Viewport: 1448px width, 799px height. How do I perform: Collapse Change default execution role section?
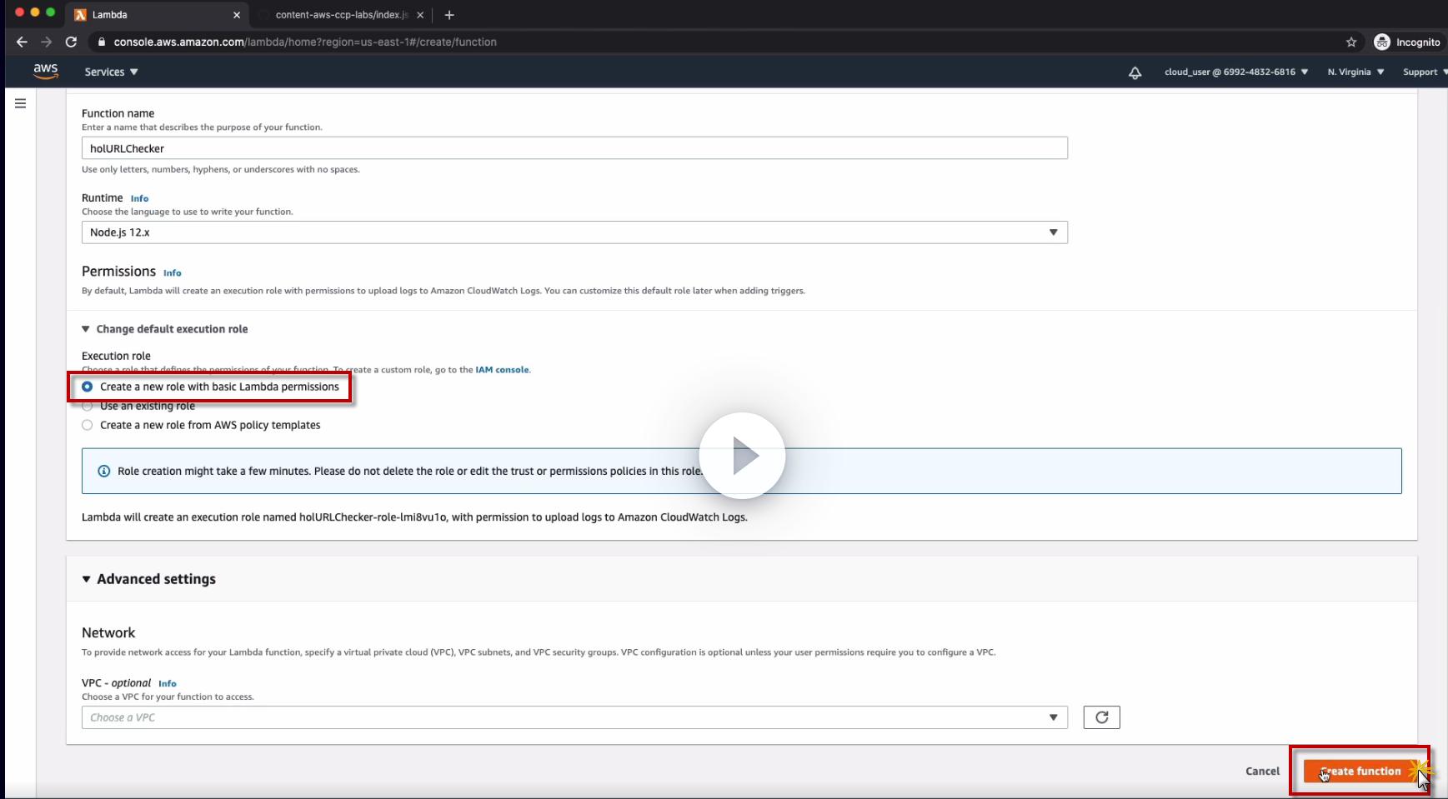[x=165, y=329]
